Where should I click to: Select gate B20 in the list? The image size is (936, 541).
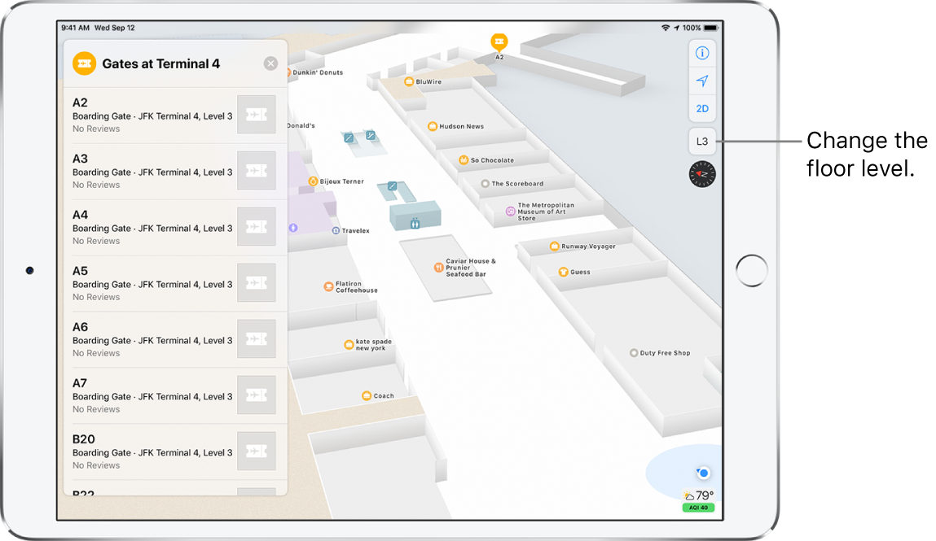[175, 451]
